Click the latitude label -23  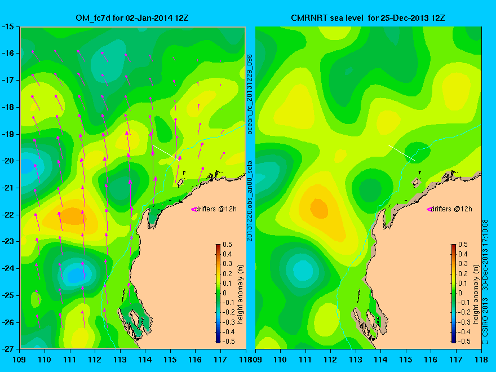point(8,241)
